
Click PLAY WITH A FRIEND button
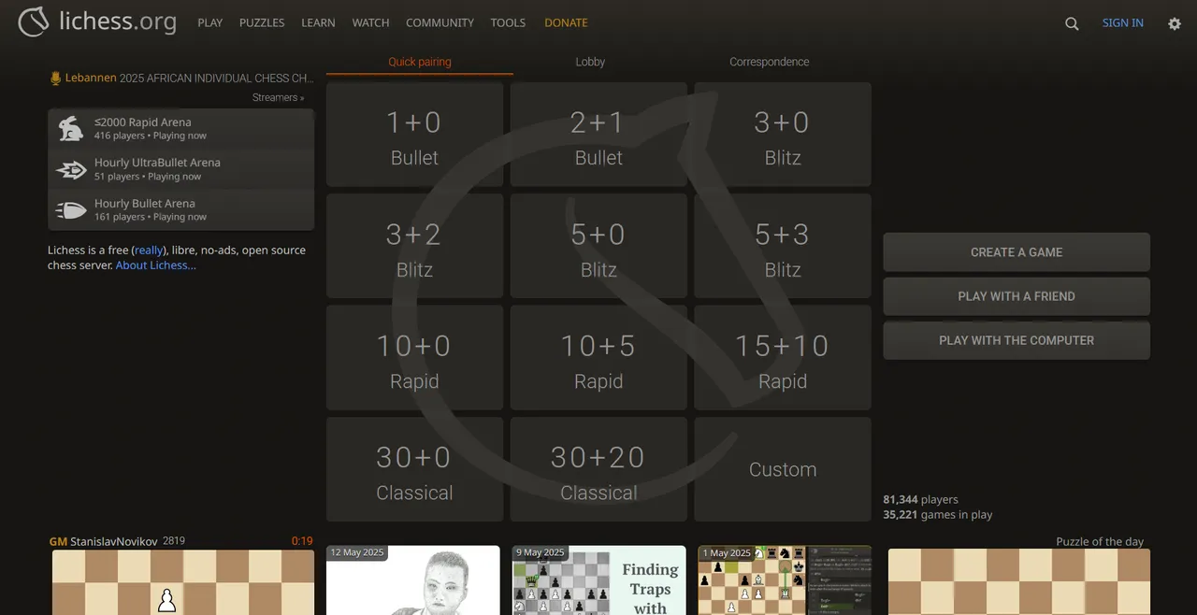coord(1017,296)
